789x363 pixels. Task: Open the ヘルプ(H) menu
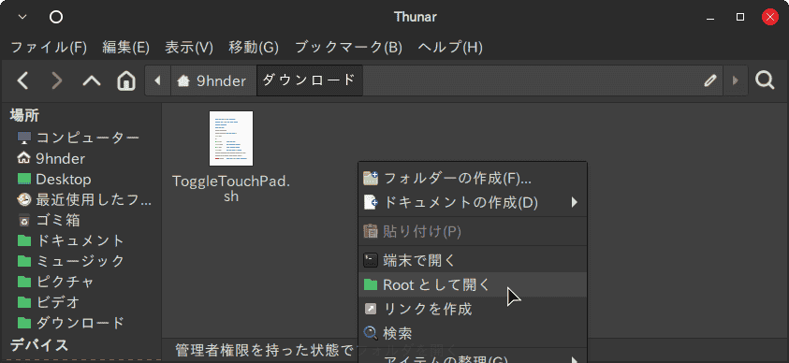(x=450, y=48)
